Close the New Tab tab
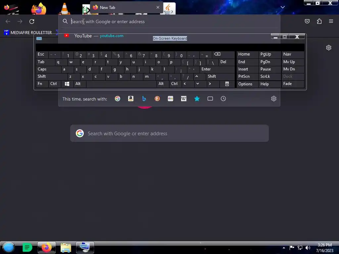Viewport: 339px width, 254px height. 158,7
